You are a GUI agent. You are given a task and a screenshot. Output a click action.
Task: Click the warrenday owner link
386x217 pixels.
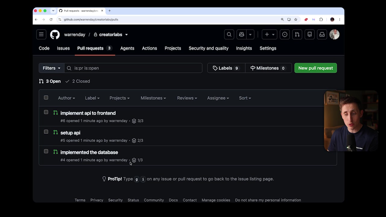74,35
